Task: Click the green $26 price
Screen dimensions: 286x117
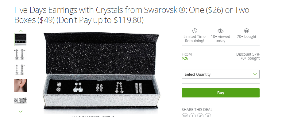Action: (x=185, y=58)
